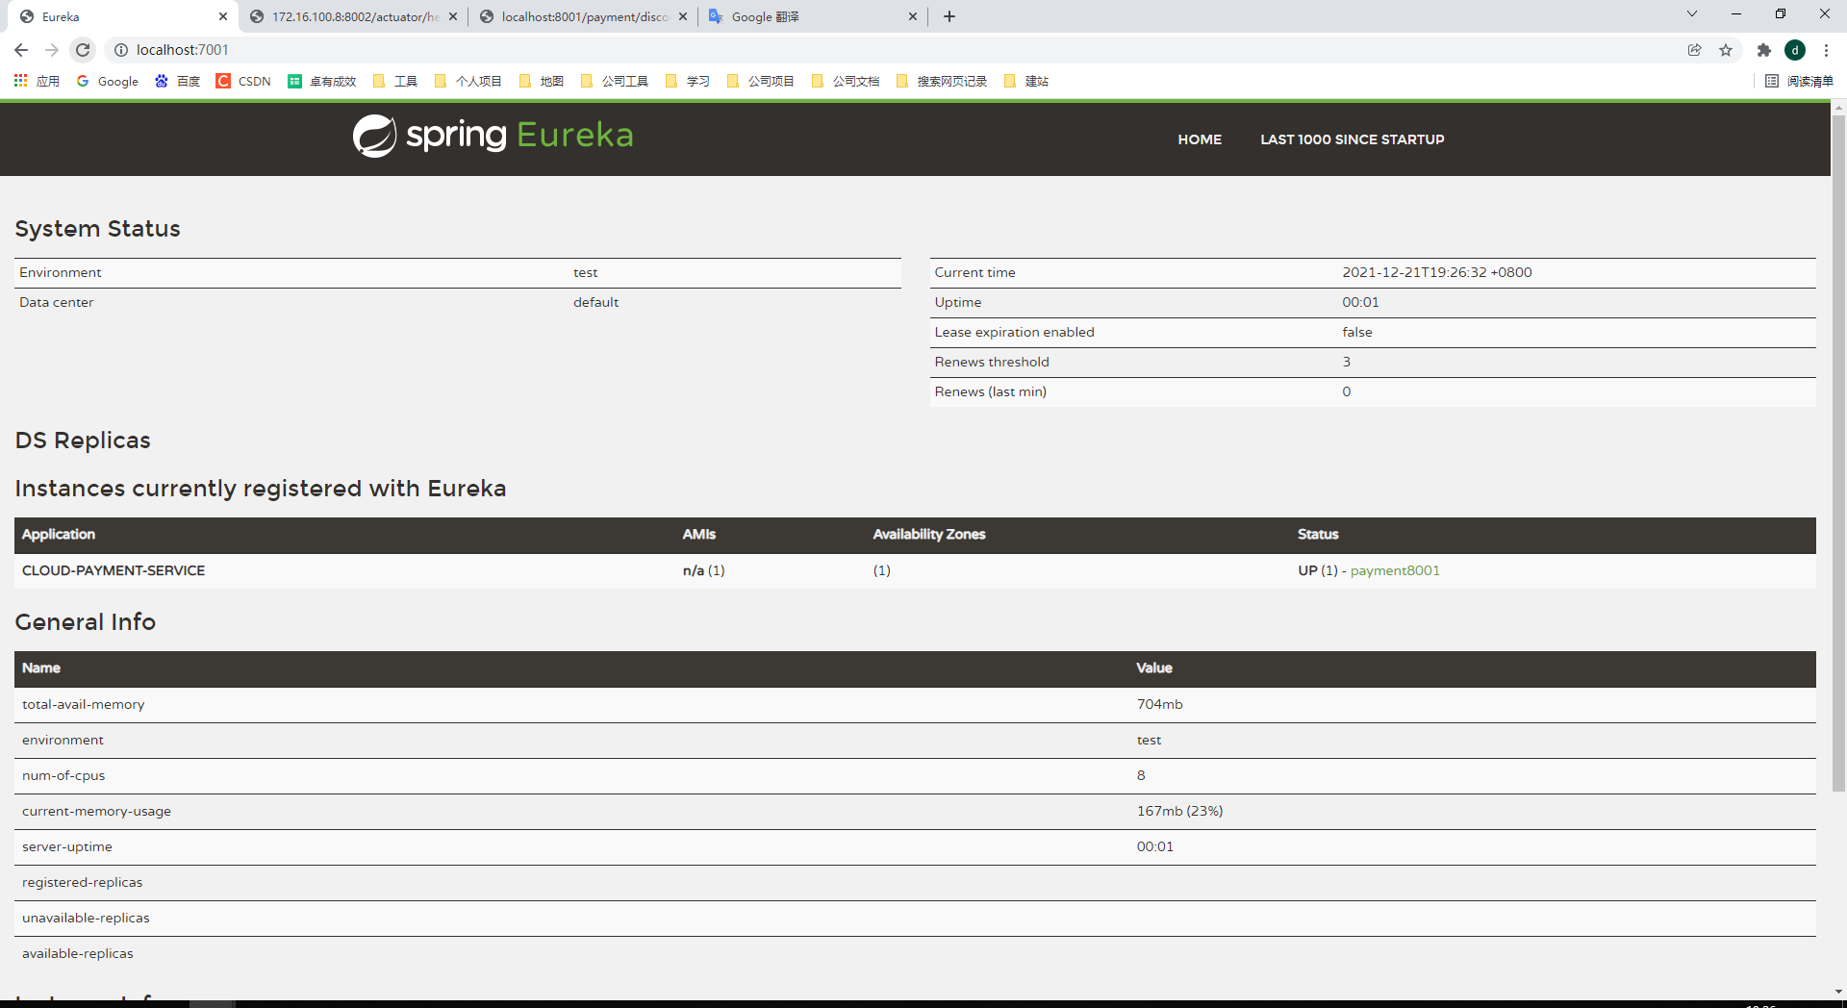Open the 公司文档 bookmark folder

(x=846, y=81)
